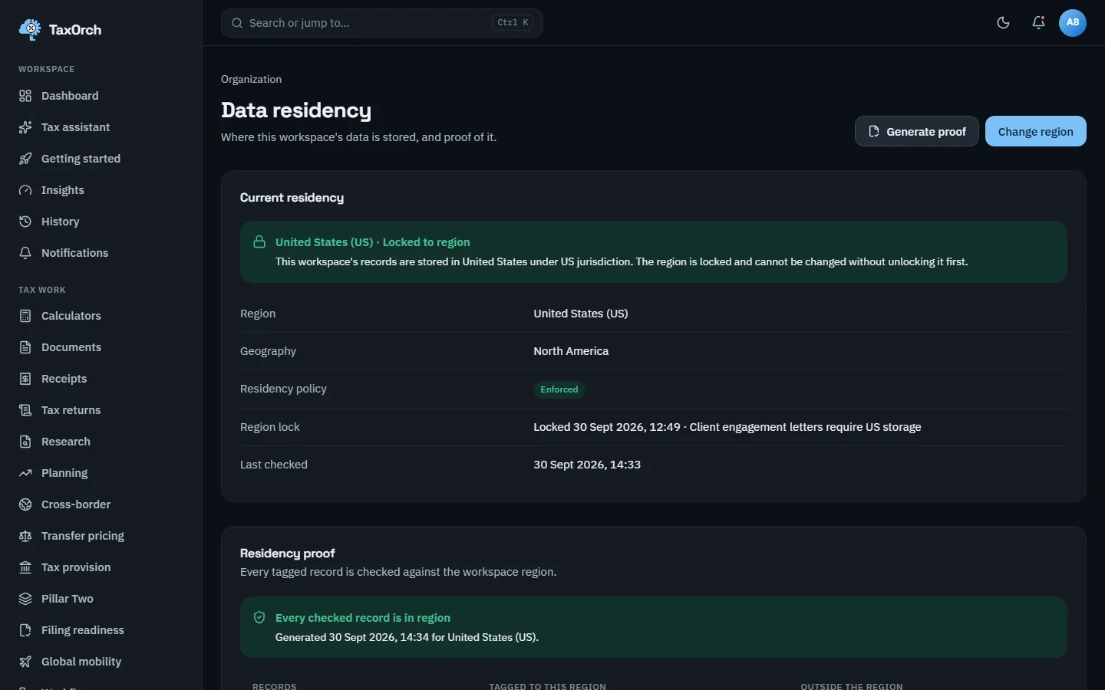This screenshot has height=690, width=1105.
Task: Open notifications bell in top bar
Action: [1038, 22]
